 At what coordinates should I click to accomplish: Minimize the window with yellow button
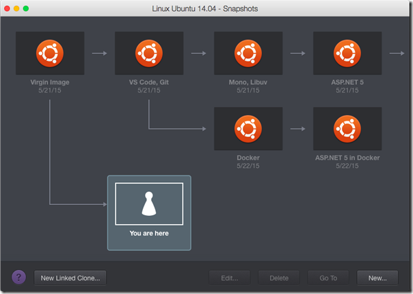[16, 8]
